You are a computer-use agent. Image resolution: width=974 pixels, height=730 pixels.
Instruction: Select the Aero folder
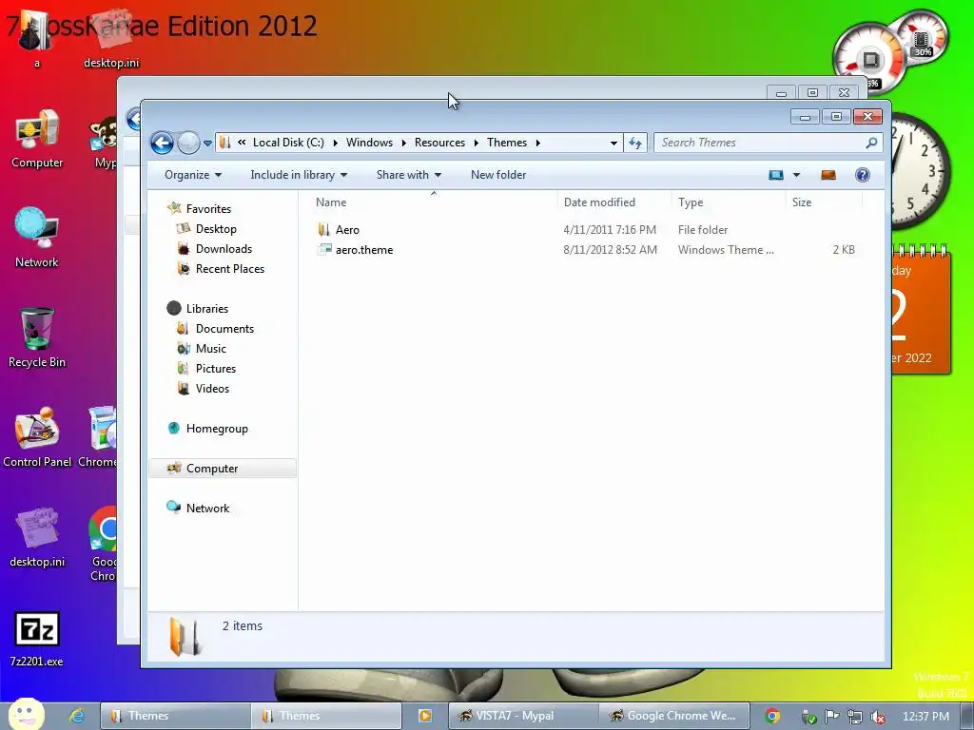(x=348, y=230)
